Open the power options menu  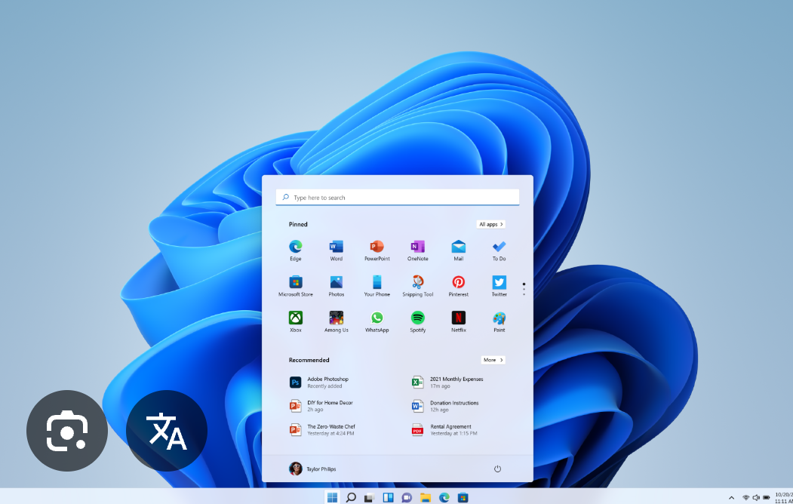[497, 468]
